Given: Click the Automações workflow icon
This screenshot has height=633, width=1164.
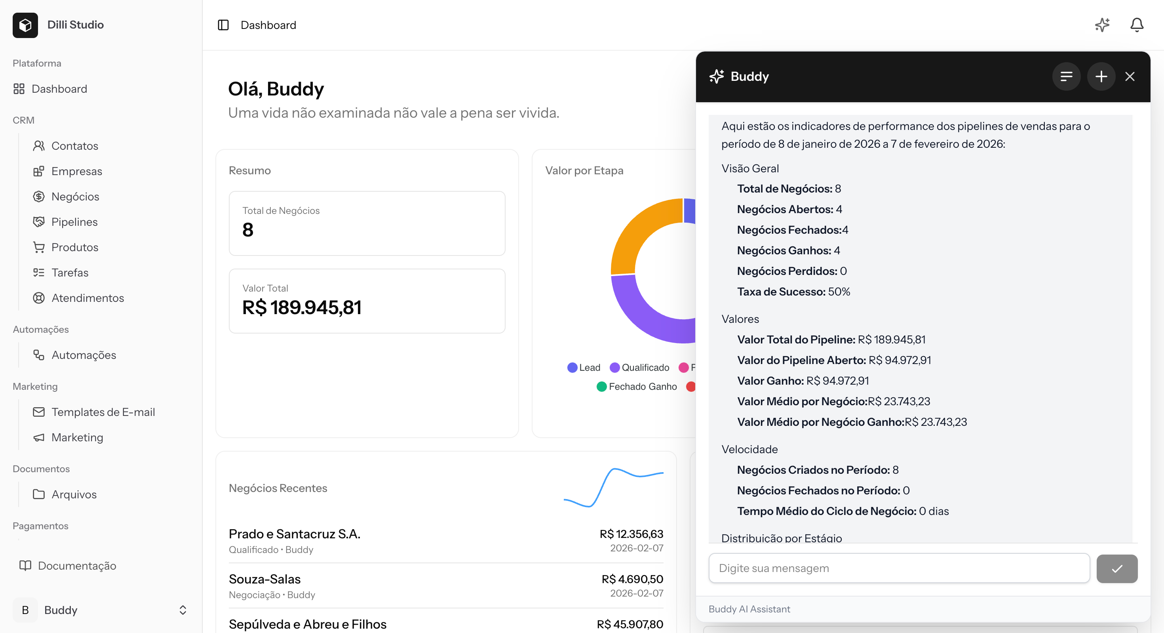Looking at the screenshot, I should click(x=39, y=355).
